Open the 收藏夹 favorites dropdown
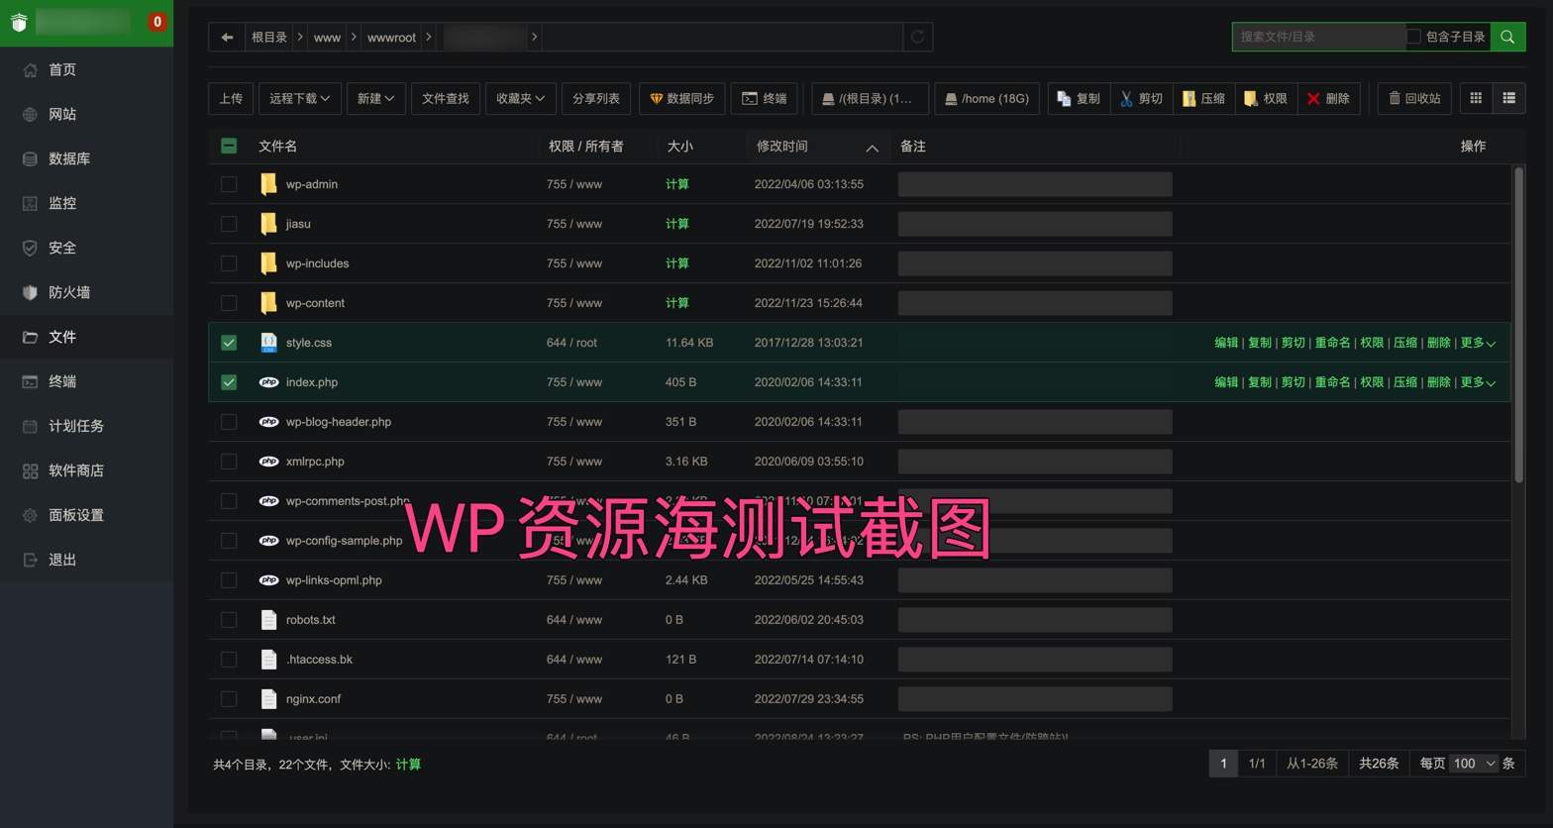This screenshot has width=1553, height=828. (520, 98)
